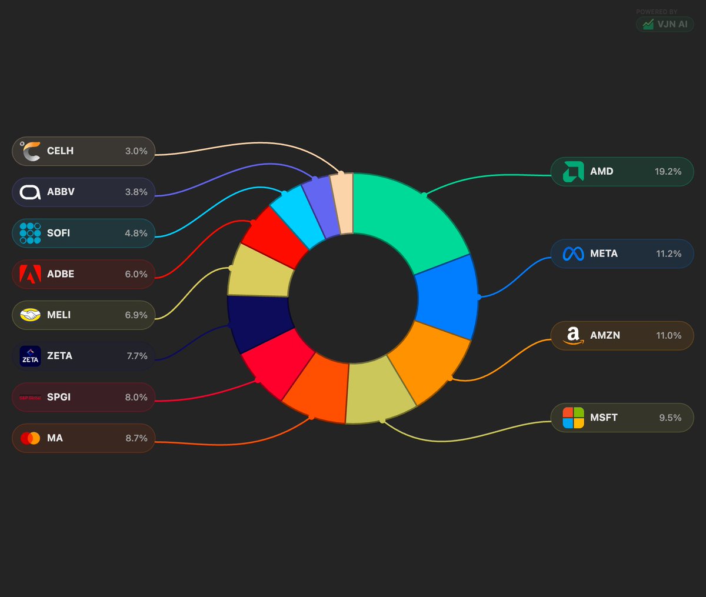This screenshot has height=597, width=706.
Task: Select the ZETA ticker label
Action: 59,356
